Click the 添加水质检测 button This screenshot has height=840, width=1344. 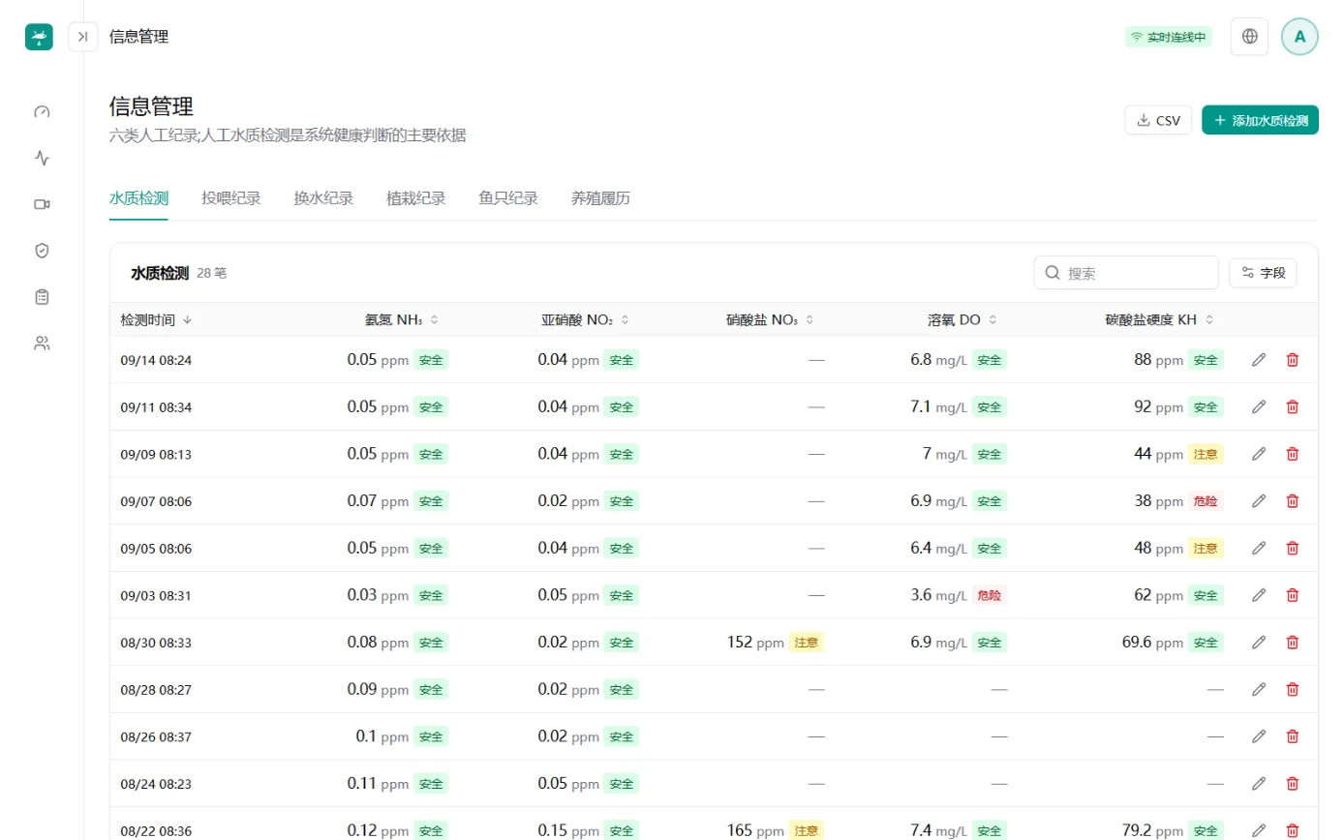pyautogui.click(x=1260, y=120)
